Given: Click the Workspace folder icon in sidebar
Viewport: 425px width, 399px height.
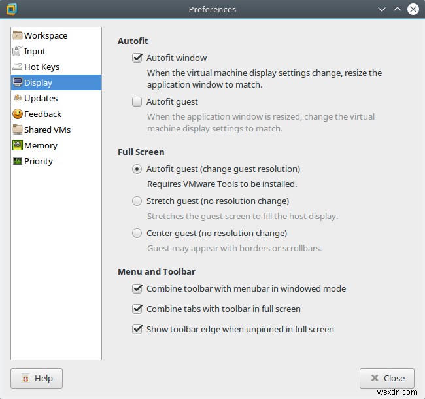Looking at the screenshot, I should tap(18, 35).
